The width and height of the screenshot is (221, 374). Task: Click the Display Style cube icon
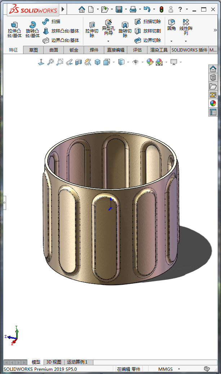pos(121,62)
